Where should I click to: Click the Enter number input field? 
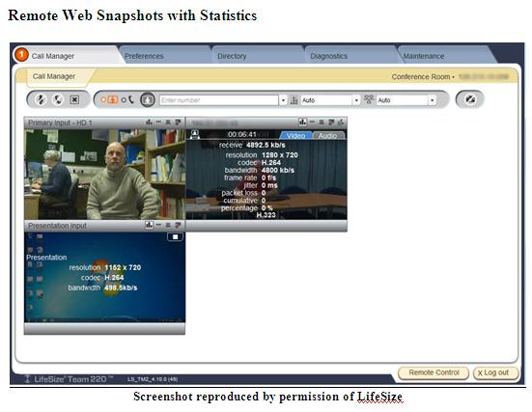click(x=219, y=100)
